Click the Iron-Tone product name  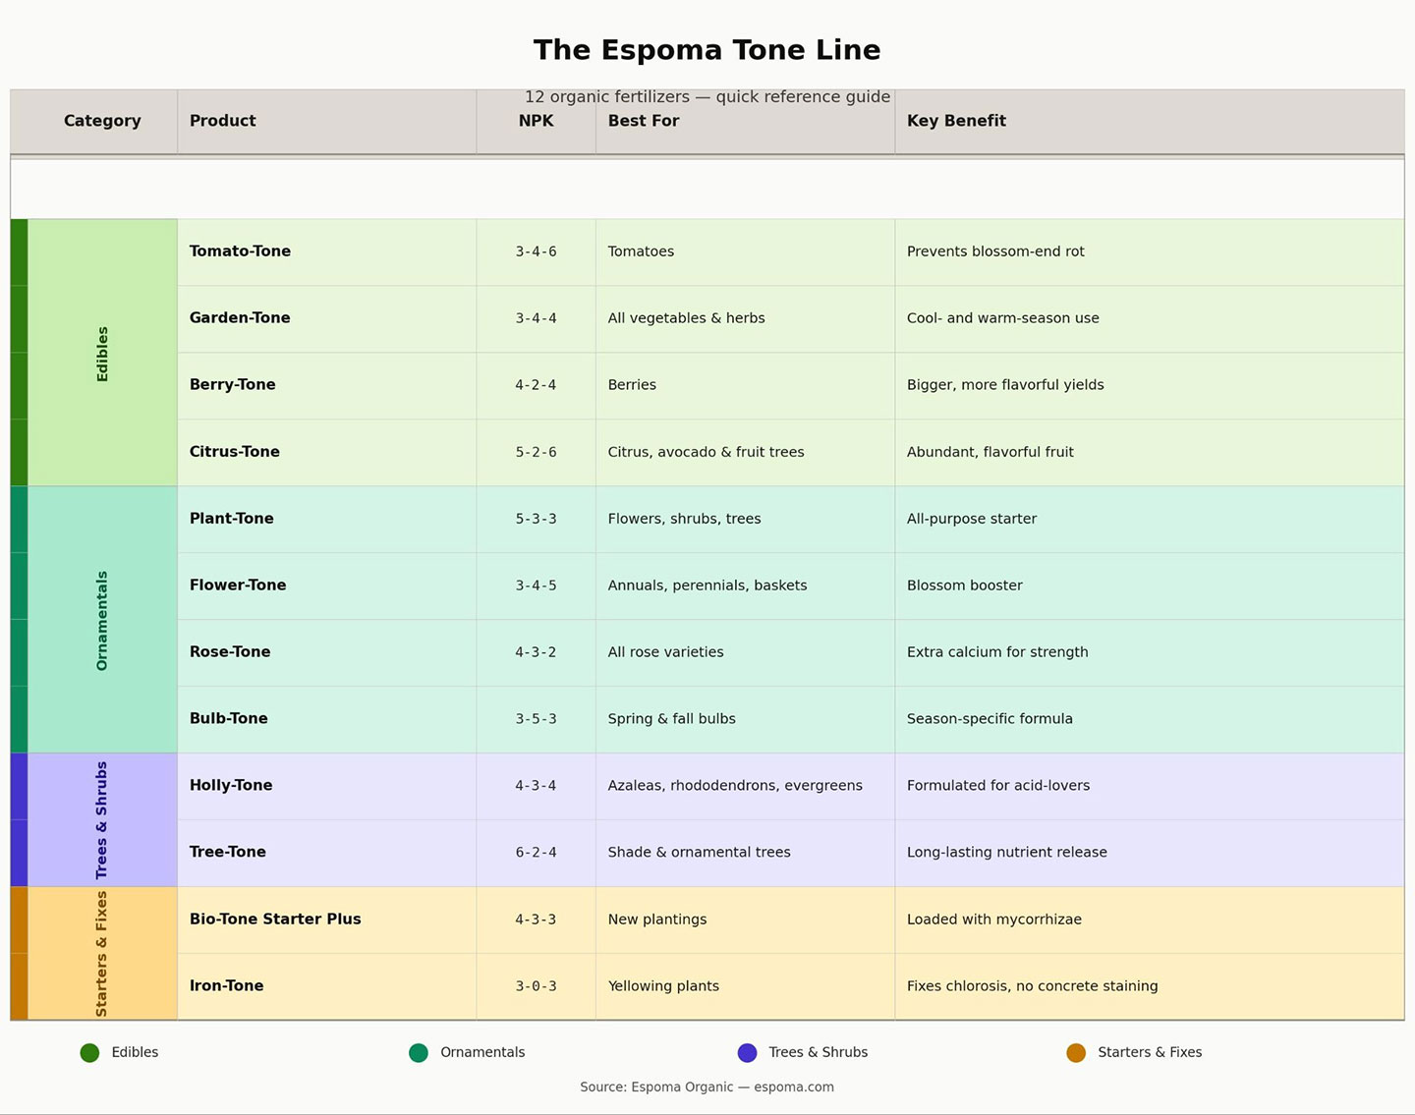(226, 986)
